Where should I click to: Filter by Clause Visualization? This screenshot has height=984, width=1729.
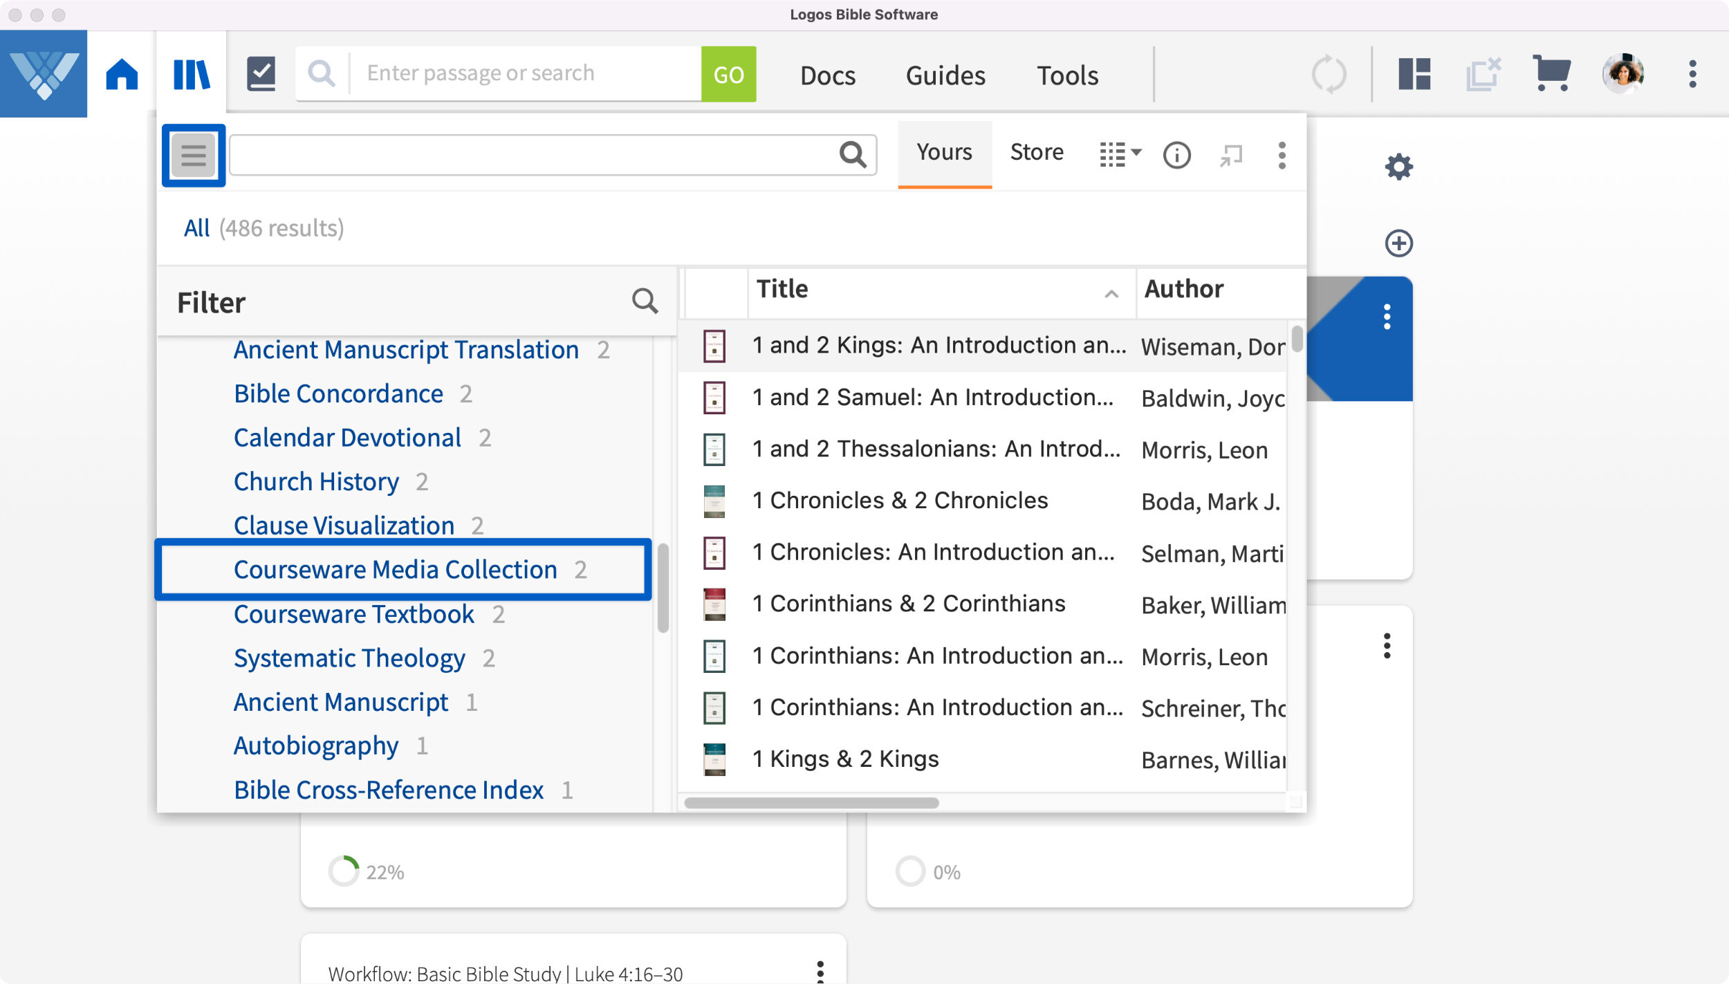[344, 526]
